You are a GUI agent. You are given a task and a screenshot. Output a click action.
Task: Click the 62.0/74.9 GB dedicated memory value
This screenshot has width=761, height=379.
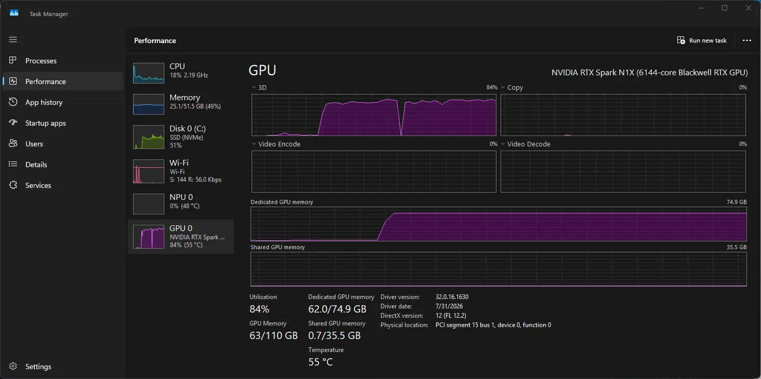[337, 309]
